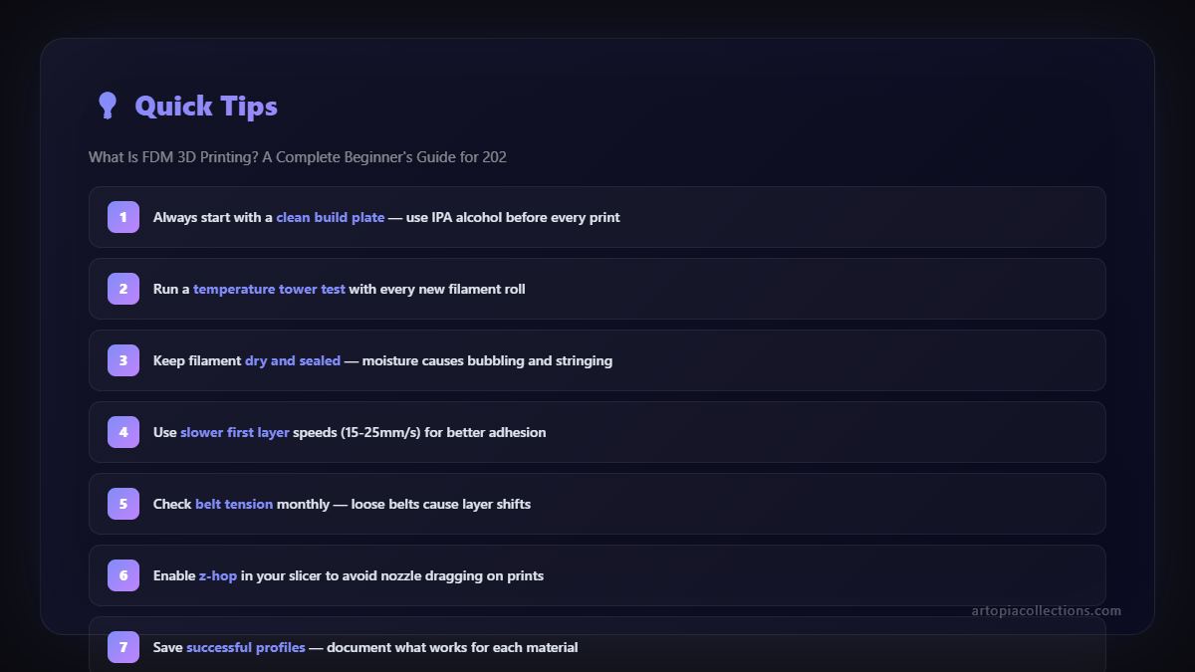Click the "temperature tower test" highlighted text
This screenshot has height=672, width=1195.
click(x=269, y=289)
